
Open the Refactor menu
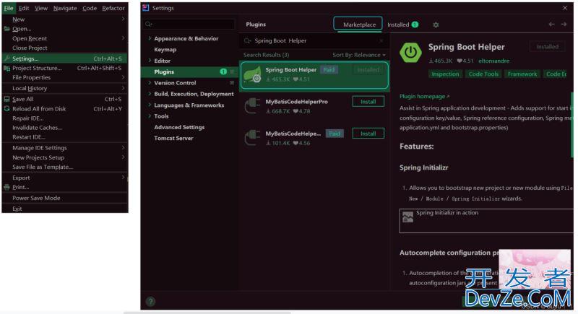click(113, 8)
